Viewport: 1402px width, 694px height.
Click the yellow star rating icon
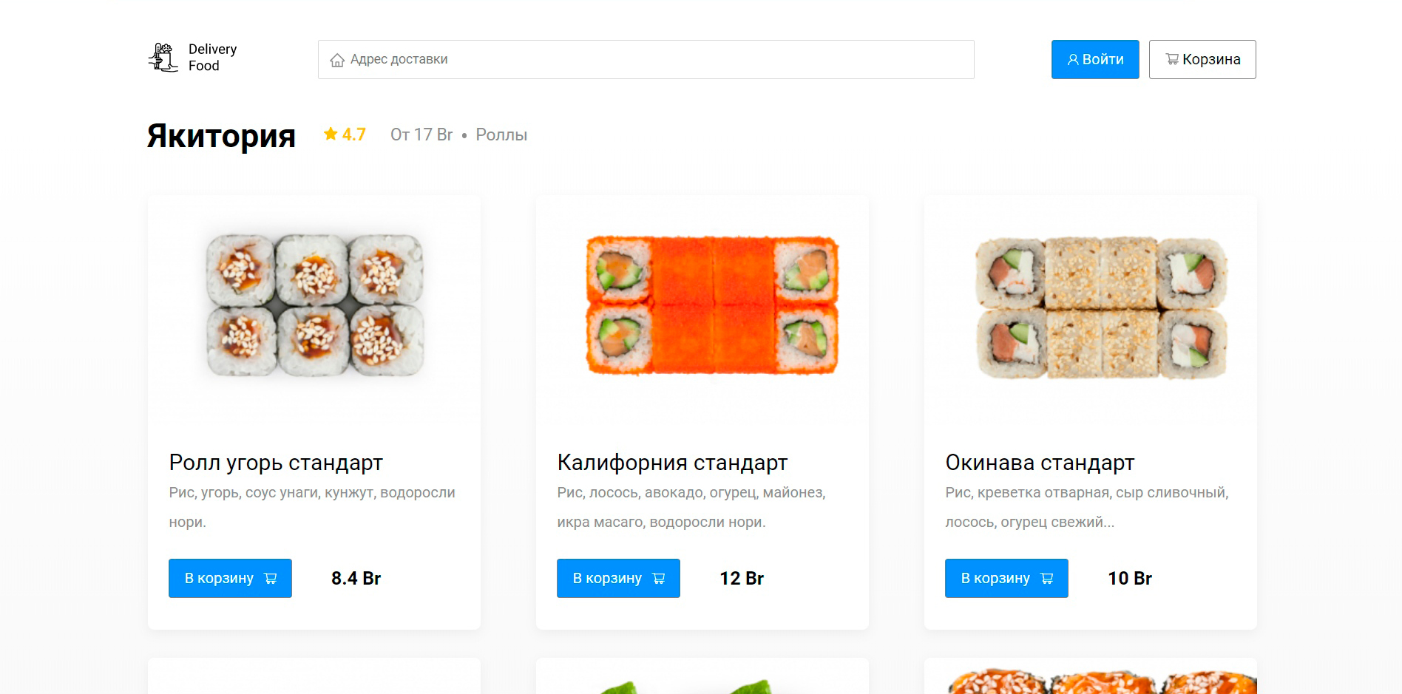click(331, 134)
